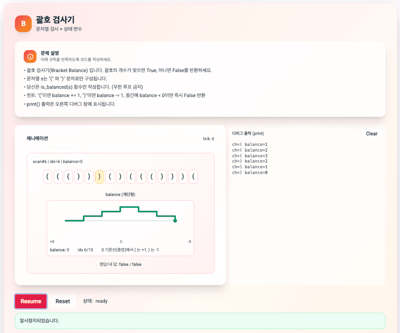Click the green endpoint dot on the balance graph
400x333 pixels.
point(175,221)
